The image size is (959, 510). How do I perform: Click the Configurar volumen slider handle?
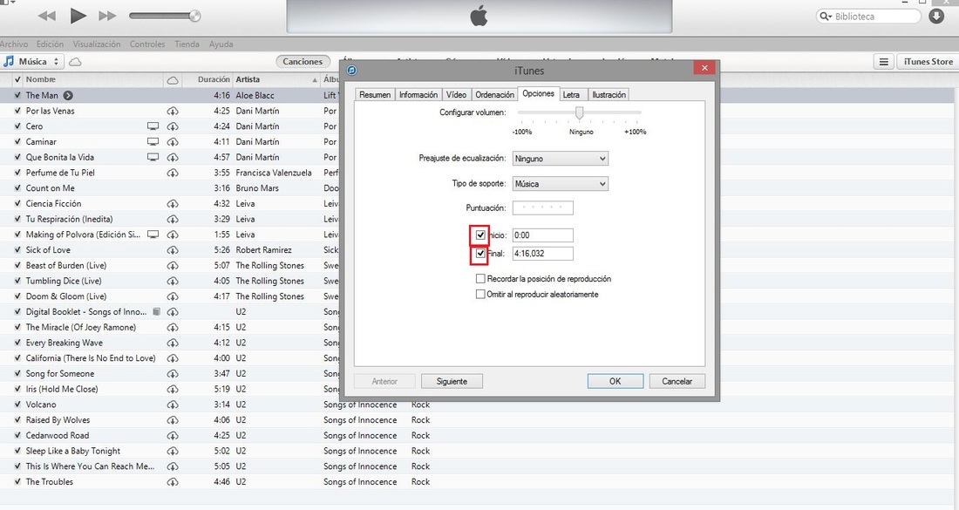pyautogui.click(x=579, y=112)
